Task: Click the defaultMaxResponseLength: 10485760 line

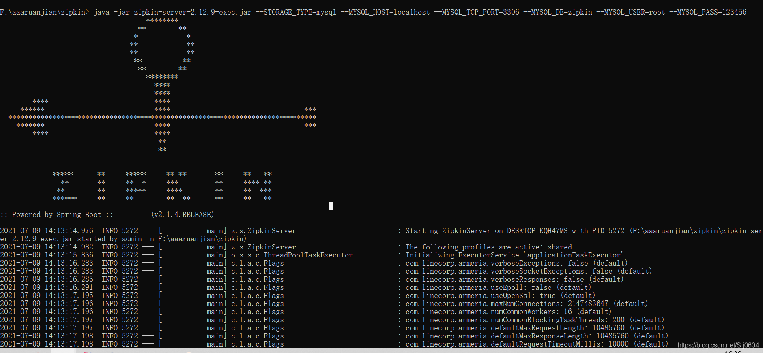Action: (537, 336)
